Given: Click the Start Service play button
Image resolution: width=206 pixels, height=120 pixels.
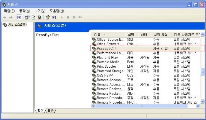Looking at the screenshot, I should point(62,17).
